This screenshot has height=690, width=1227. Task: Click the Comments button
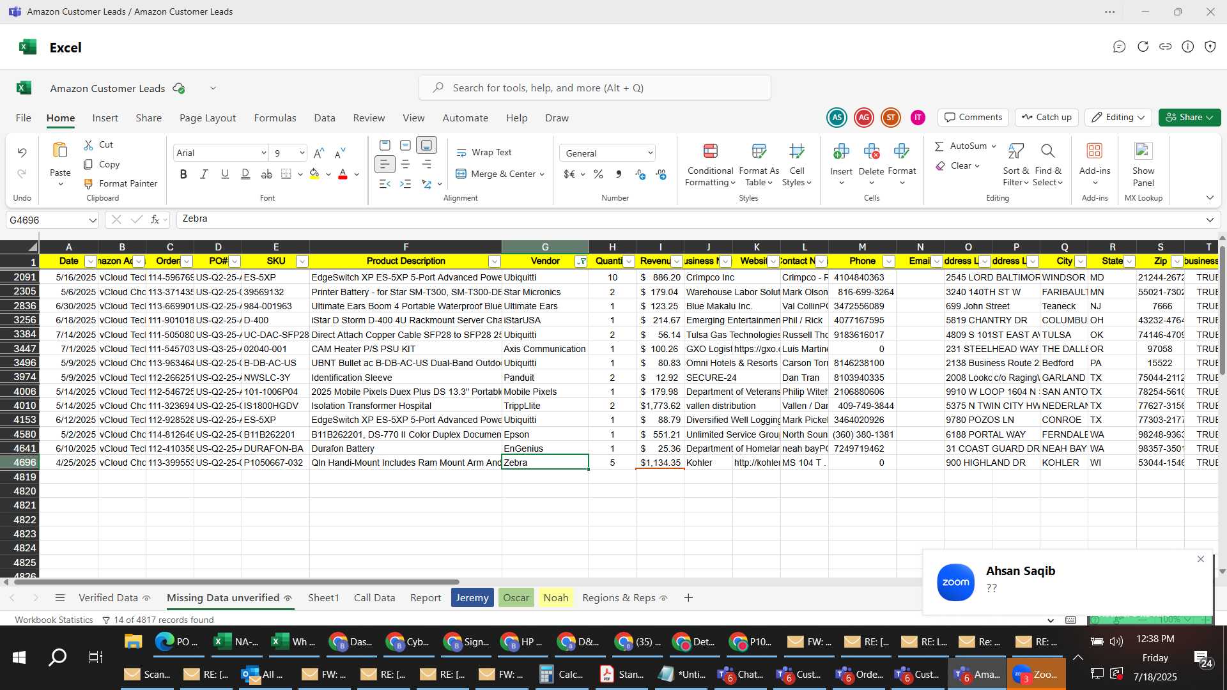tap(973, 118)
